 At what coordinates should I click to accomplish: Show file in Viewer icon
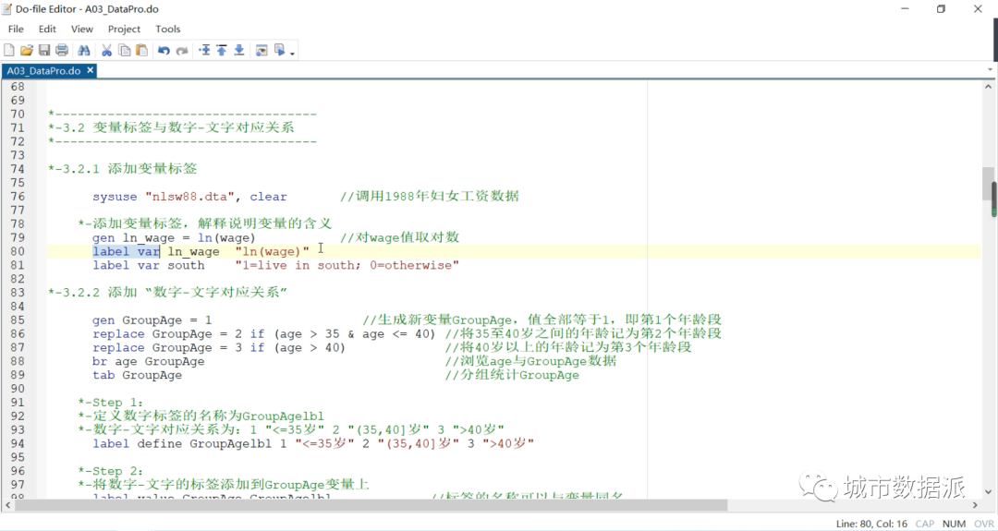261,50
